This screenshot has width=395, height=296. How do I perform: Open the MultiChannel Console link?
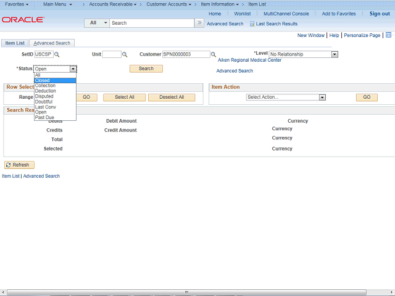tap(286, 14)
